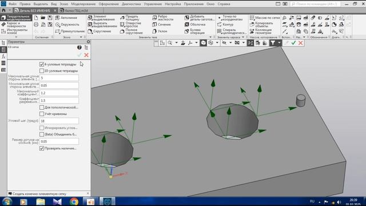Image resolution: width=366 pixels, height=206 pixels.
Task: Click the Поиск по командам search box
Action: [315, 4]
